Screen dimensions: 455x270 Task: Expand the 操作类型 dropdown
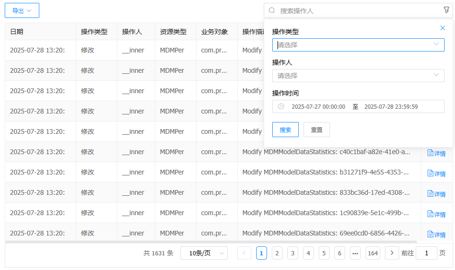point(358,45)
